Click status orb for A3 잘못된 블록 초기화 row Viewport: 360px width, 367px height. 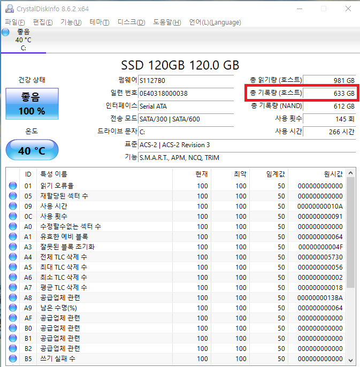13,247
